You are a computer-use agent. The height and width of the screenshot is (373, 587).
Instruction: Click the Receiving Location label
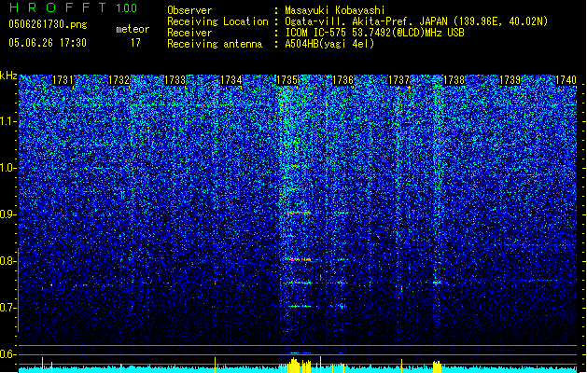(217, 21)
